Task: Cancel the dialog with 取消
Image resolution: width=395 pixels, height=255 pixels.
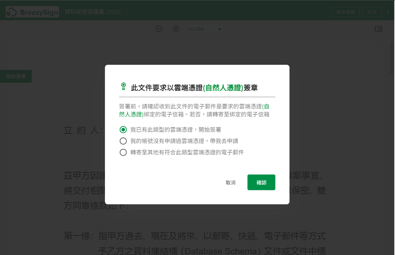Action: [230, 182]
